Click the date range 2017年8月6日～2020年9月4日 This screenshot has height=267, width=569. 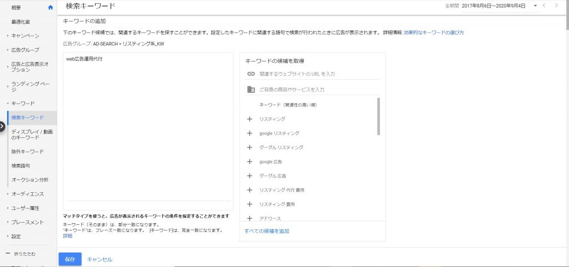pyautogui.click(x=493, y=6)
